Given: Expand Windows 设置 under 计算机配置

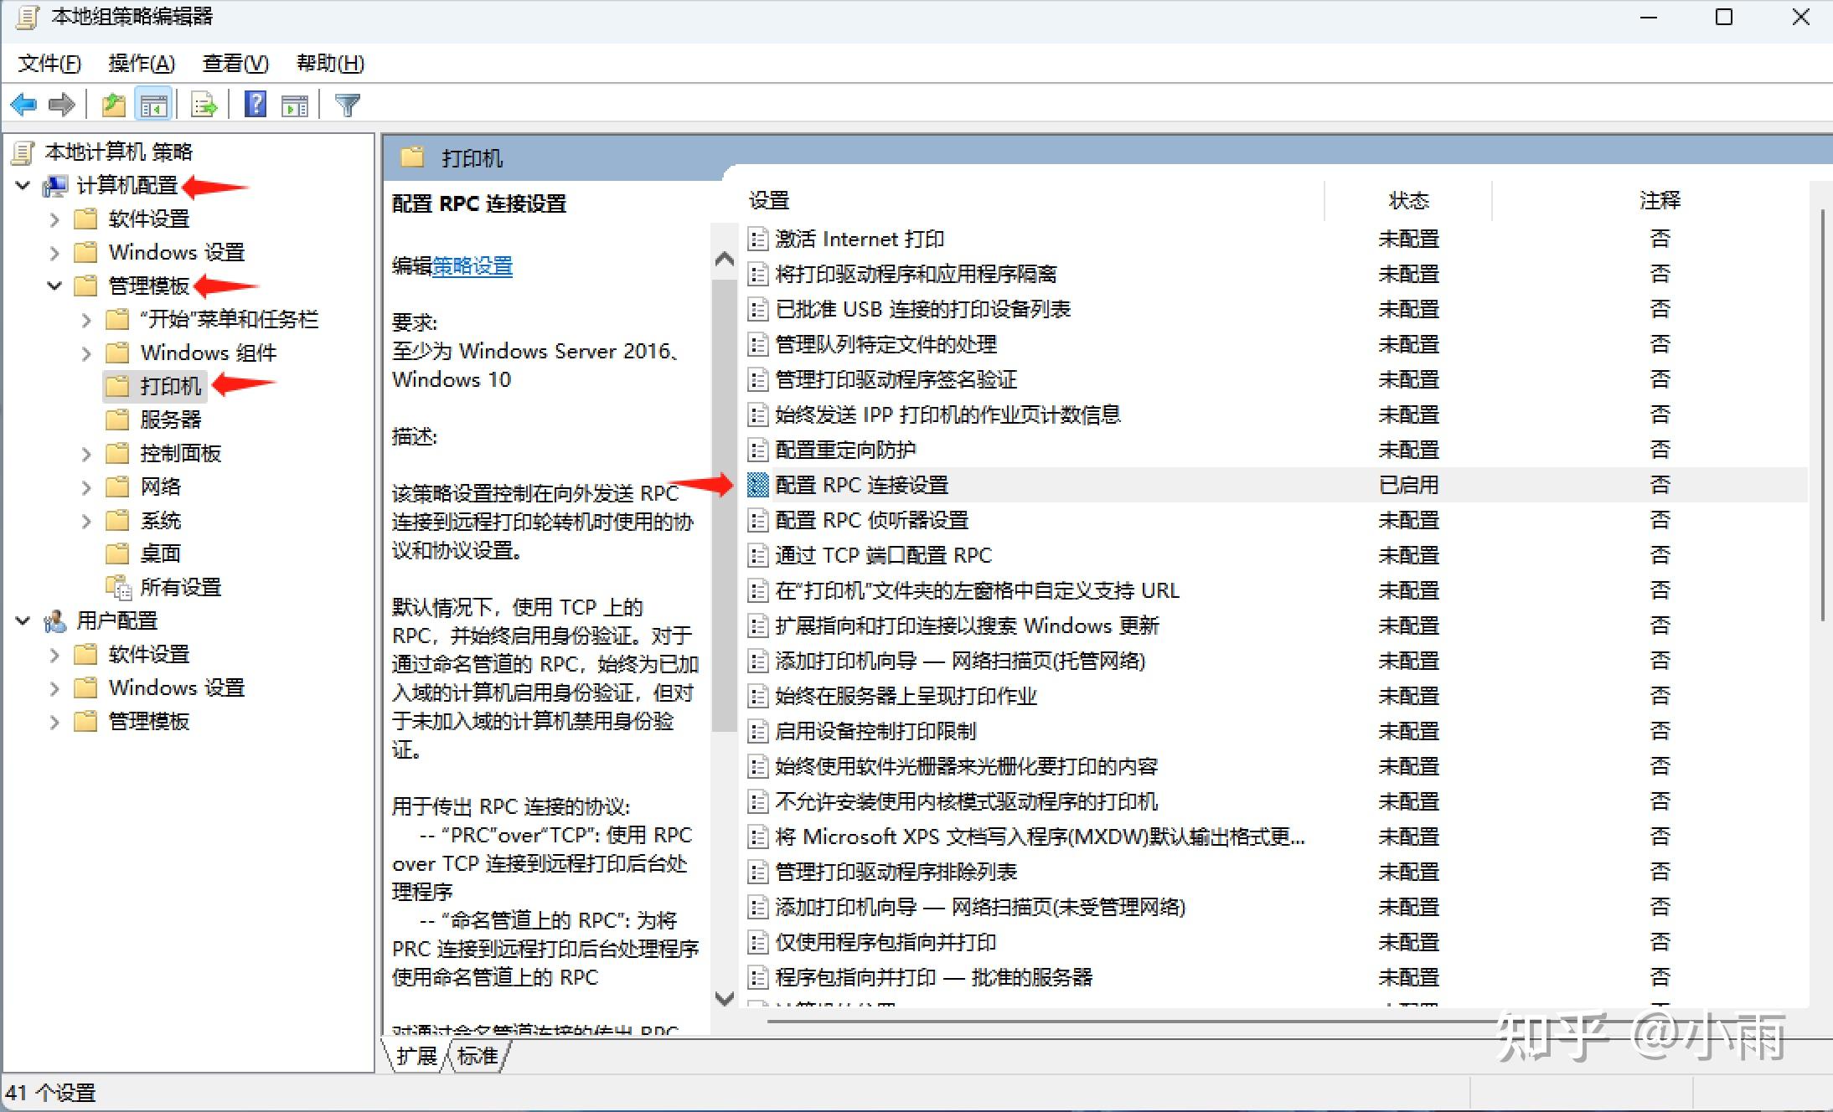Looking at the screenshot, I should pos(54,253).
